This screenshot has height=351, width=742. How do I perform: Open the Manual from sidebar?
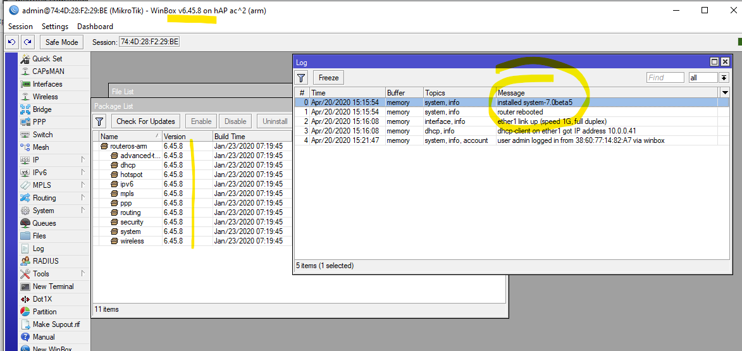[x=44, y=337]
